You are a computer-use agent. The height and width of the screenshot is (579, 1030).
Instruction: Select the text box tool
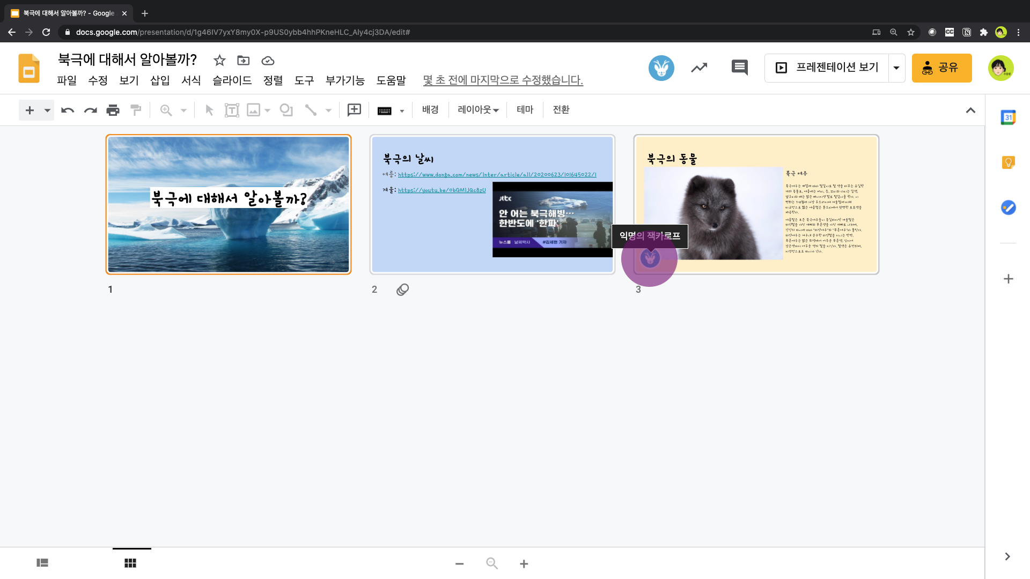point(231,110)
